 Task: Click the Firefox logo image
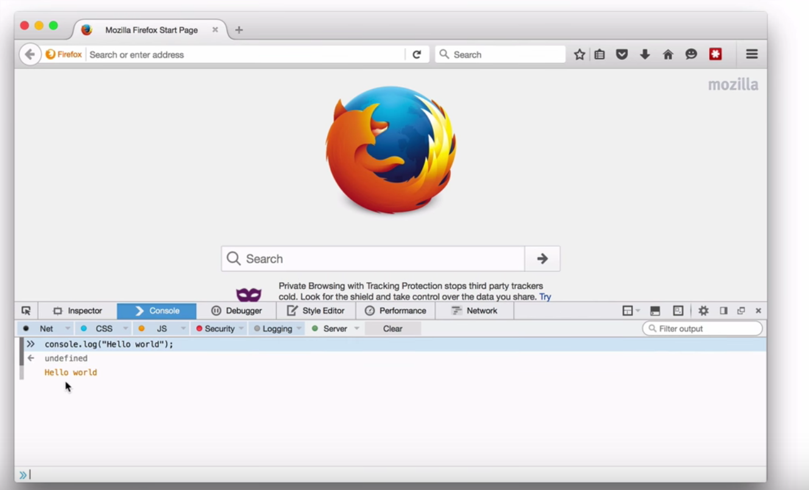pos(390,150)
